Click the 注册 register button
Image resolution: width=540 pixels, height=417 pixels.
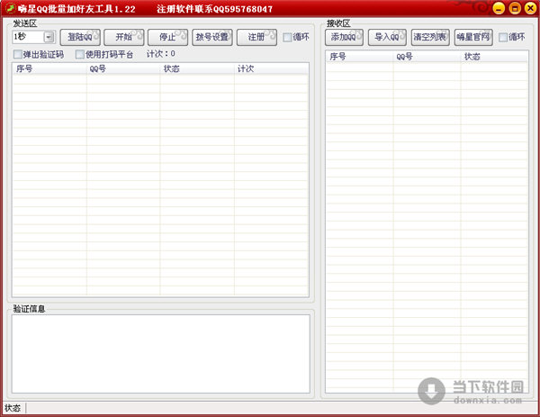(256, 37)
